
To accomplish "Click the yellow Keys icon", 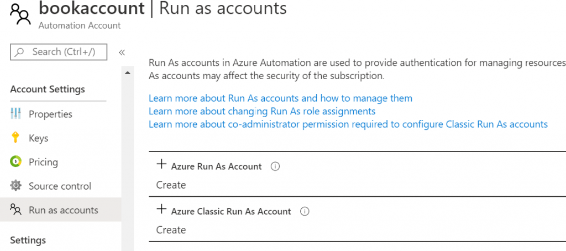I will pyautogui.click(x=15, y=138).
